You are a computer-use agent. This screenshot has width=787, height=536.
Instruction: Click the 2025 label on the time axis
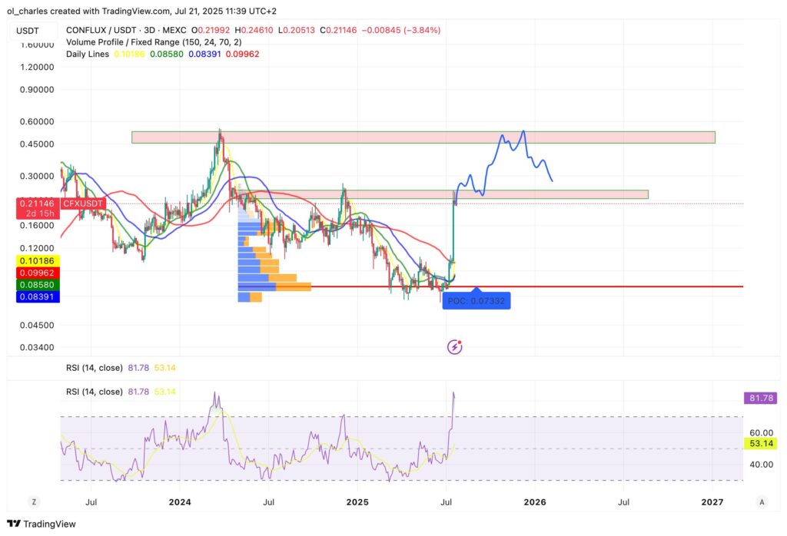pyautogui.click(x=357, y=502)
